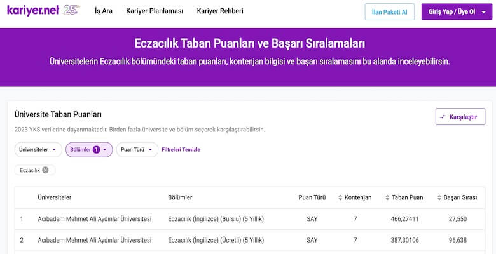Click the Bölümler filter count badge
This screenshot has height=254, width=496.
pyautogui.click(x=96, y=150)
